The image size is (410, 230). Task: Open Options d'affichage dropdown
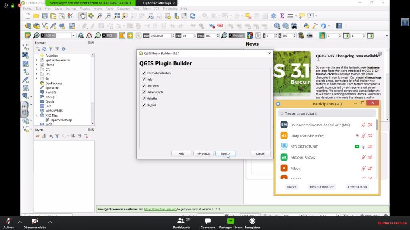[159, 3]
